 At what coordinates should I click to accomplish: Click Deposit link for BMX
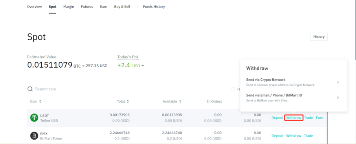coord(277,136)
